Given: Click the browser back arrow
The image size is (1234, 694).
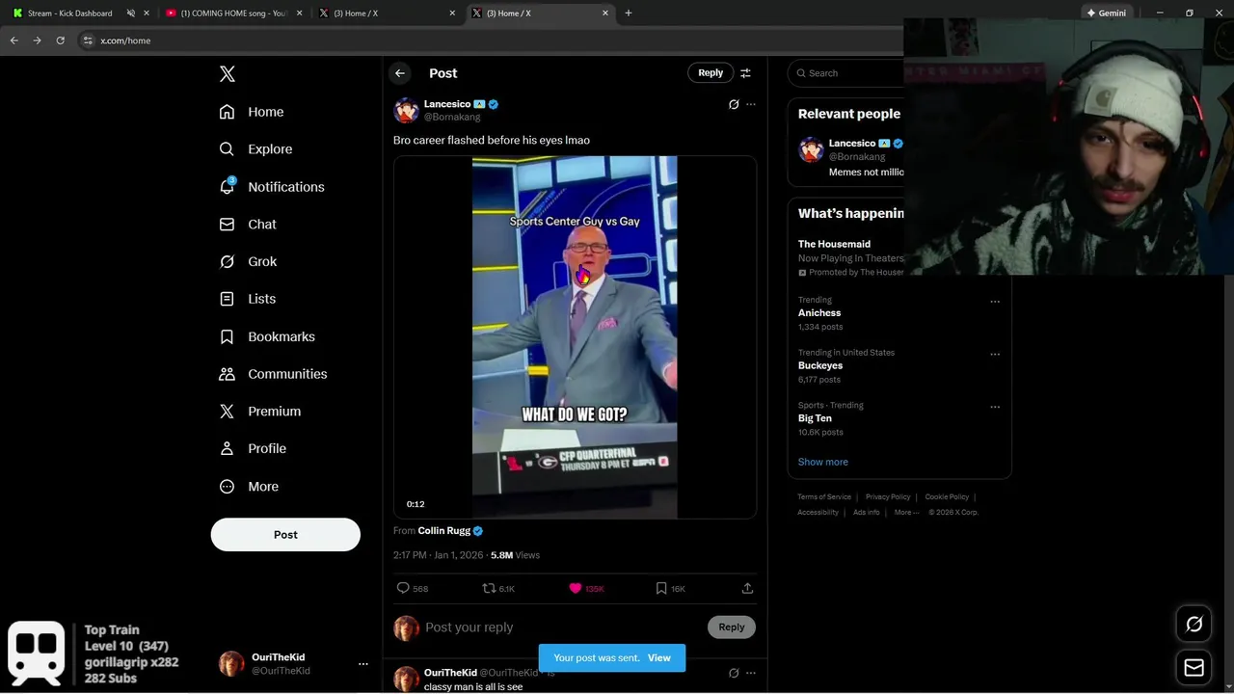Looking at the screenshot, I should click(x=13, y=40).
